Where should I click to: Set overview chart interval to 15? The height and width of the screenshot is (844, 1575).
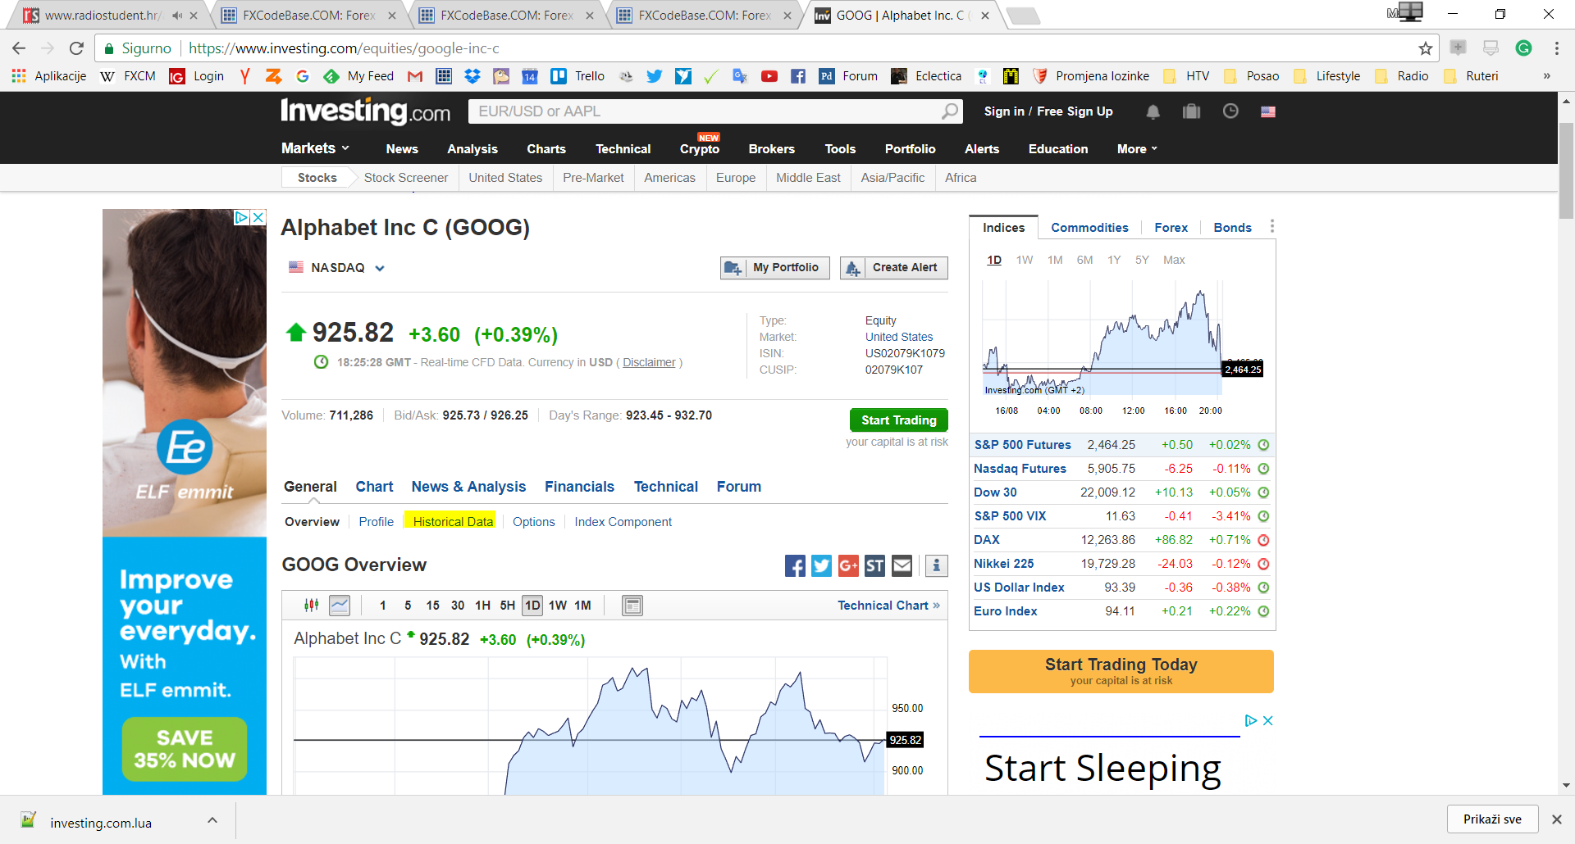point(432,606)
